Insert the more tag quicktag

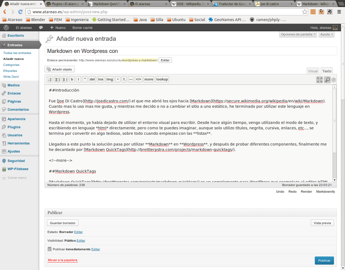tap(149, 79)
